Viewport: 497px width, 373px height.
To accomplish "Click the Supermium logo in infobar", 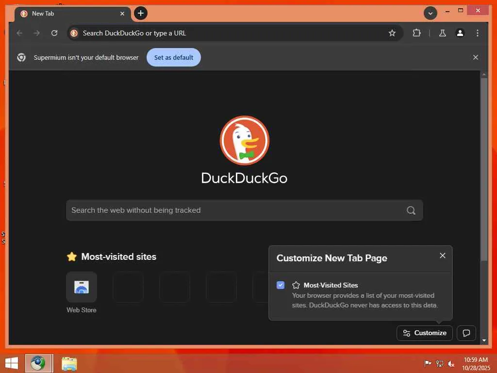I will pyautogui.click(x=21, y=57).
